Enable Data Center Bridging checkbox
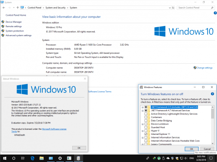 tap(146, 121)
